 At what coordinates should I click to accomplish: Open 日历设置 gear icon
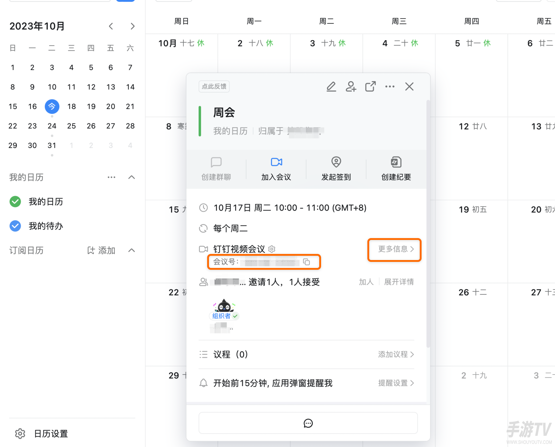click(20, 434)
